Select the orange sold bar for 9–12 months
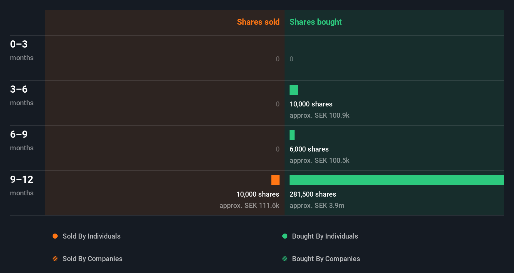The width and height of the screenshot is (514, 273). pyautogui.click(x=275, y=180)
